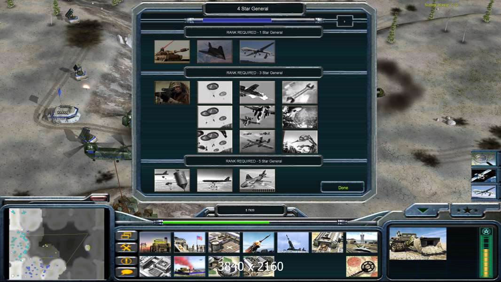
Task: Collapse the control bar with the green arrow
Action: 423,210
